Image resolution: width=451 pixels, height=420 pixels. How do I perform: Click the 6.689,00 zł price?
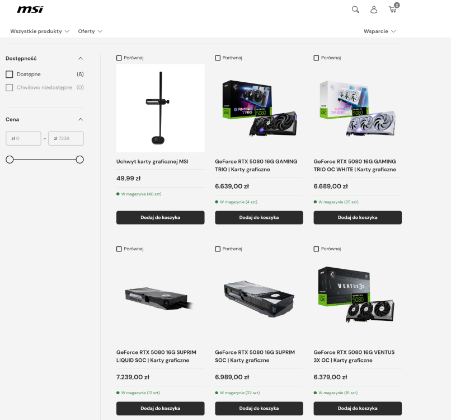pyautogui.click(x=331, y=186)
